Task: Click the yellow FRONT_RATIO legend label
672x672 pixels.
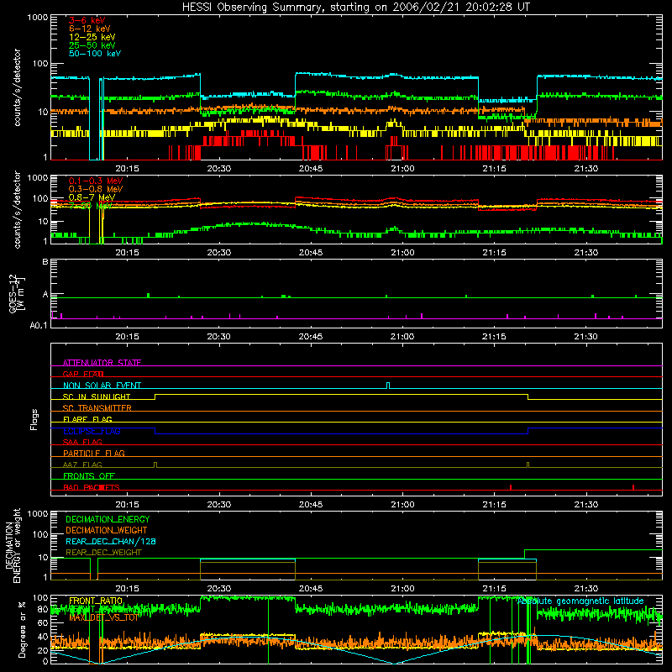Action: click(x=96, y=601)
